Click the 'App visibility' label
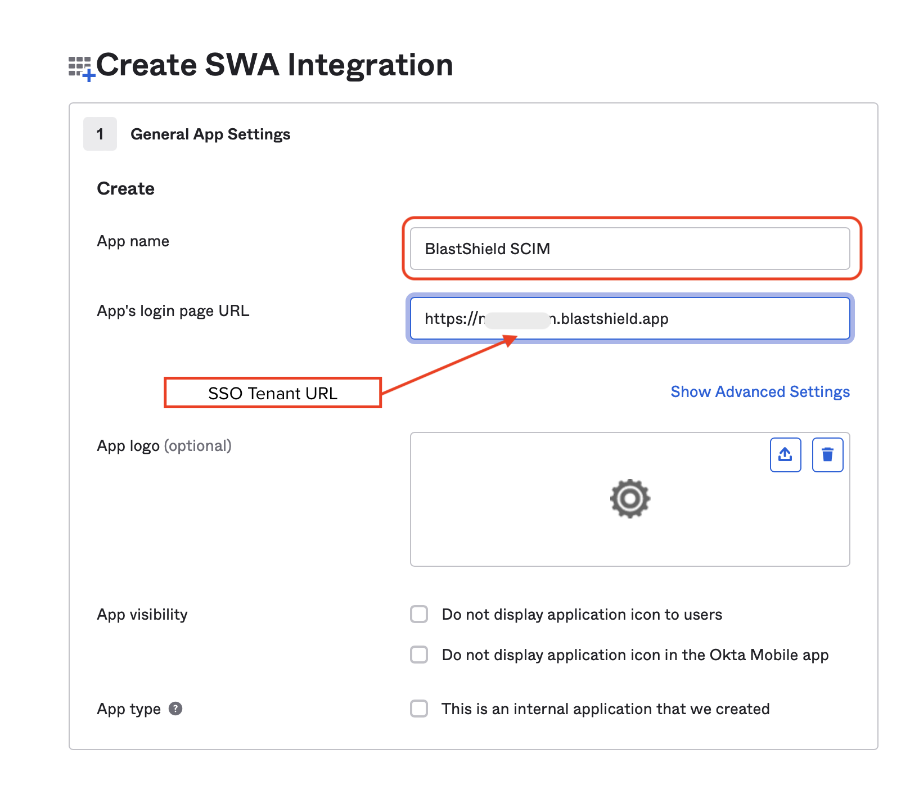901x785 pixels. pyautogui.click(x=142, y=614)
